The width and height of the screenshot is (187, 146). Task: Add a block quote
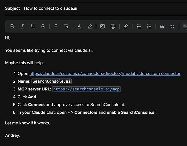pos(162,26)
